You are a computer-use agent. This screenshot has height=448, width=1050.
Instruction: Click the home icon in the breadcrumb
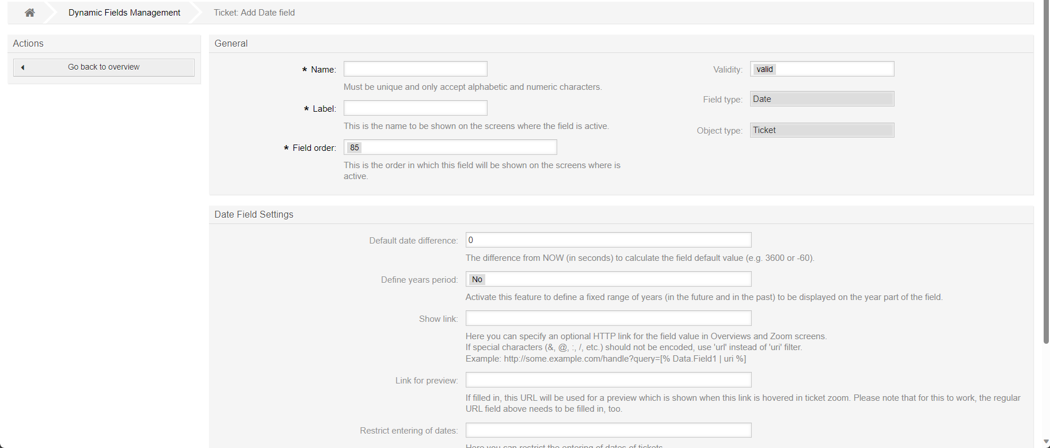click(30, 13)
